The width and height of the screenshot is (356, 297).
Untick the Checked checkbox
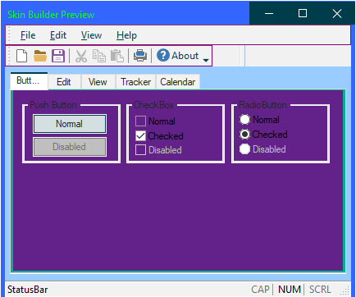pos(140,135)
